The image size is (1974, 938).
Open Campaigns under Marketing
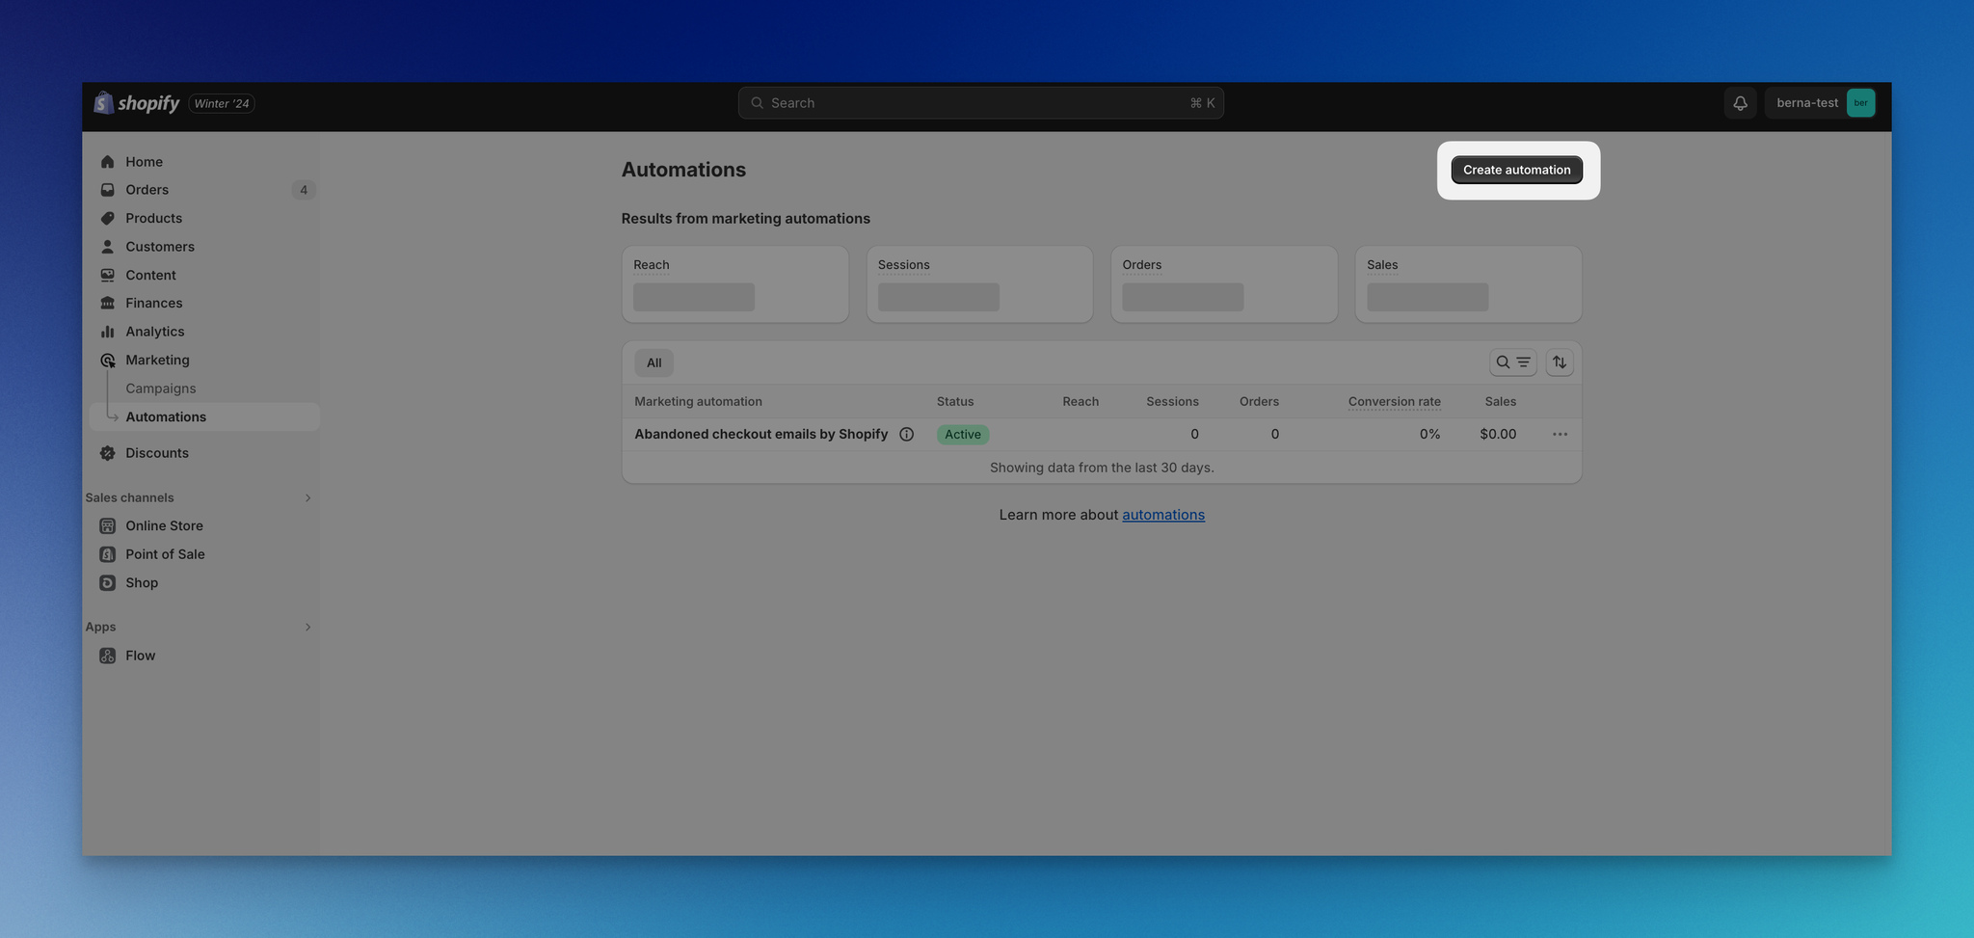tap(160, 389)
